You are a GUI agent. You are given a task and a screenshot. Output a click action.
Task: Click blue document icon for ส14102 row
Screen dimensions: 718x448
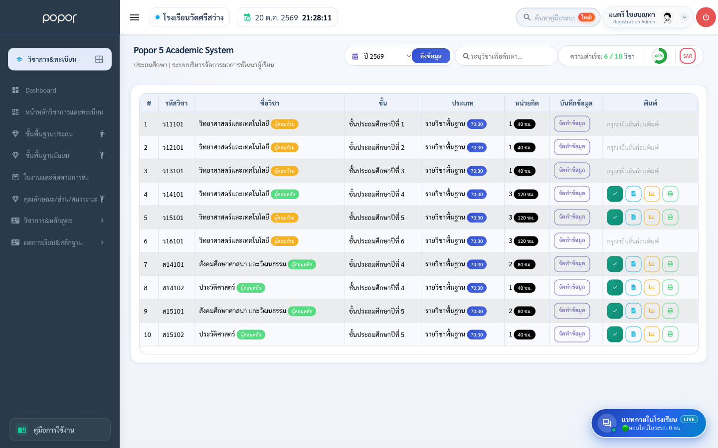click(633, 288)
